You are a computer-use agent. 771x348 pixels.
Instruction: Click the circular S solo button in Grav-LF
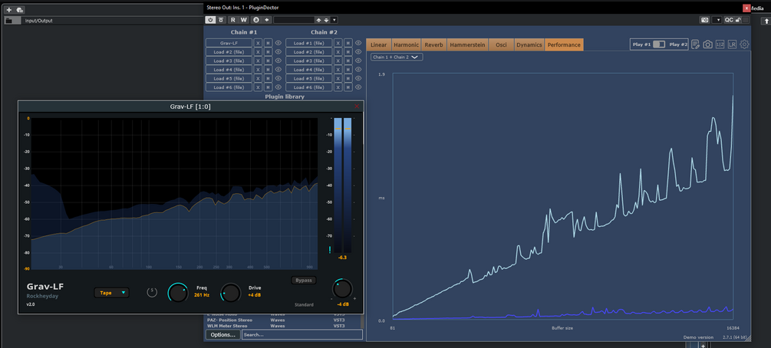pyautogui.click(x=152, y=293)
